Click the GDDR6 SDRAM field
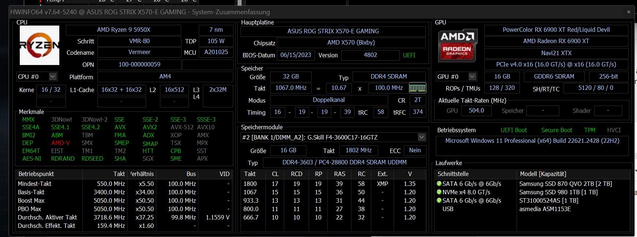The height and width of the screenshot is (237, 637). coord(554,77)
